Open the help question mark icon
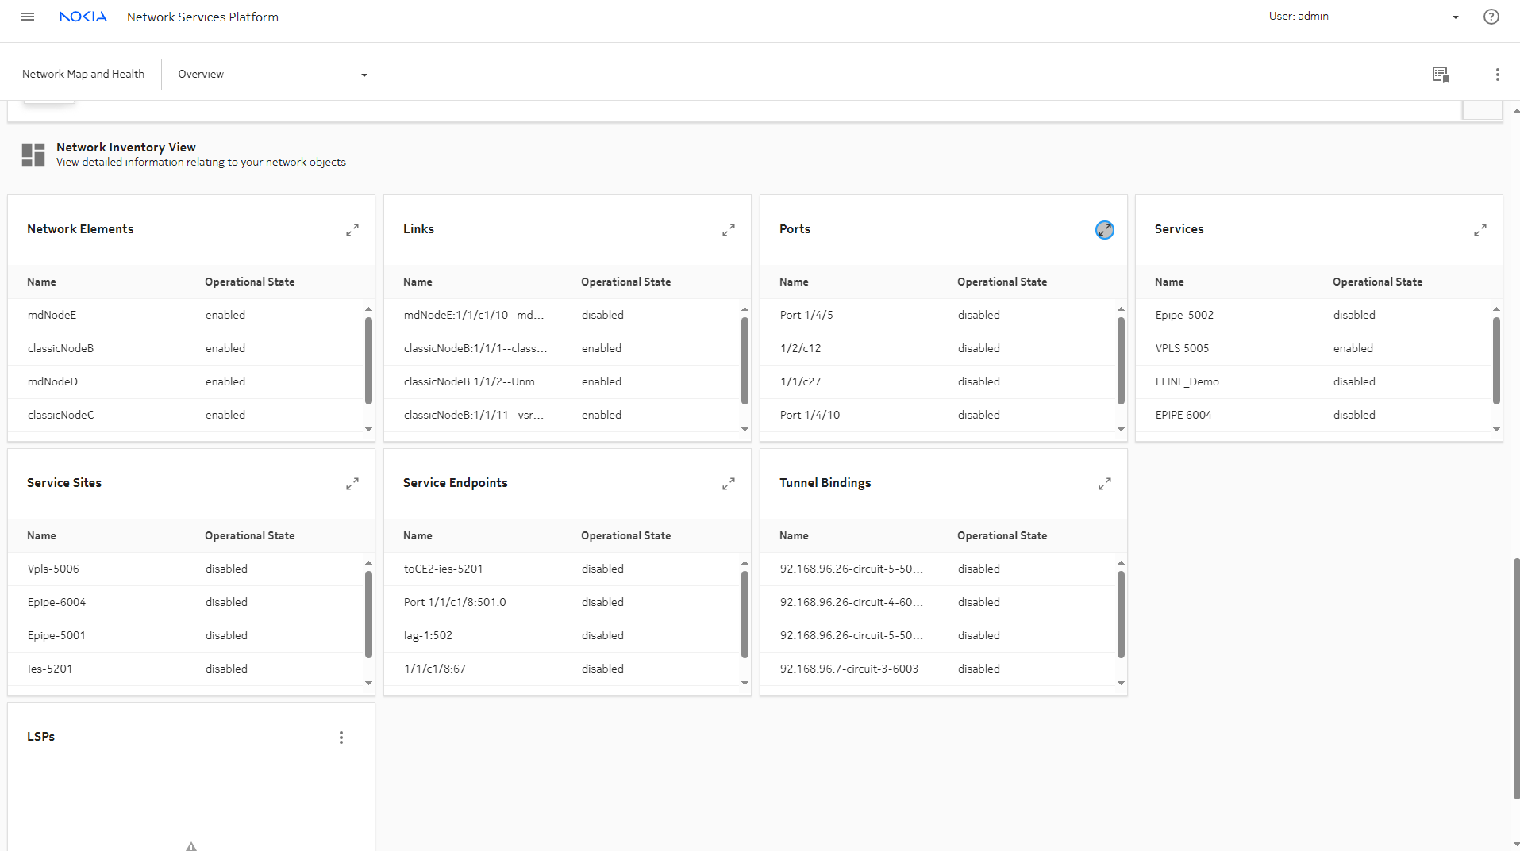 tap(1491, 17)
